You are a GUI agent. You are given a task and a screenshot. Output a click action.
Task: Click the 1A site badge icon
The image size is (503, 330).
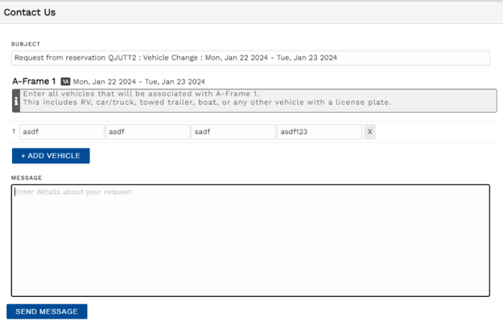(x=65, y=82)
